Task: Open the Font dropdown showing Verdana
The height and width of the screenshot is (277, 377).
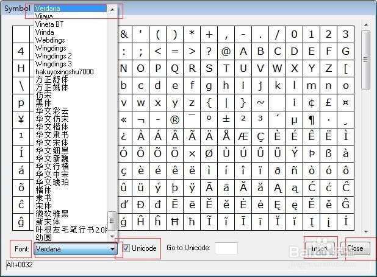Action: (x=76, y=248)
